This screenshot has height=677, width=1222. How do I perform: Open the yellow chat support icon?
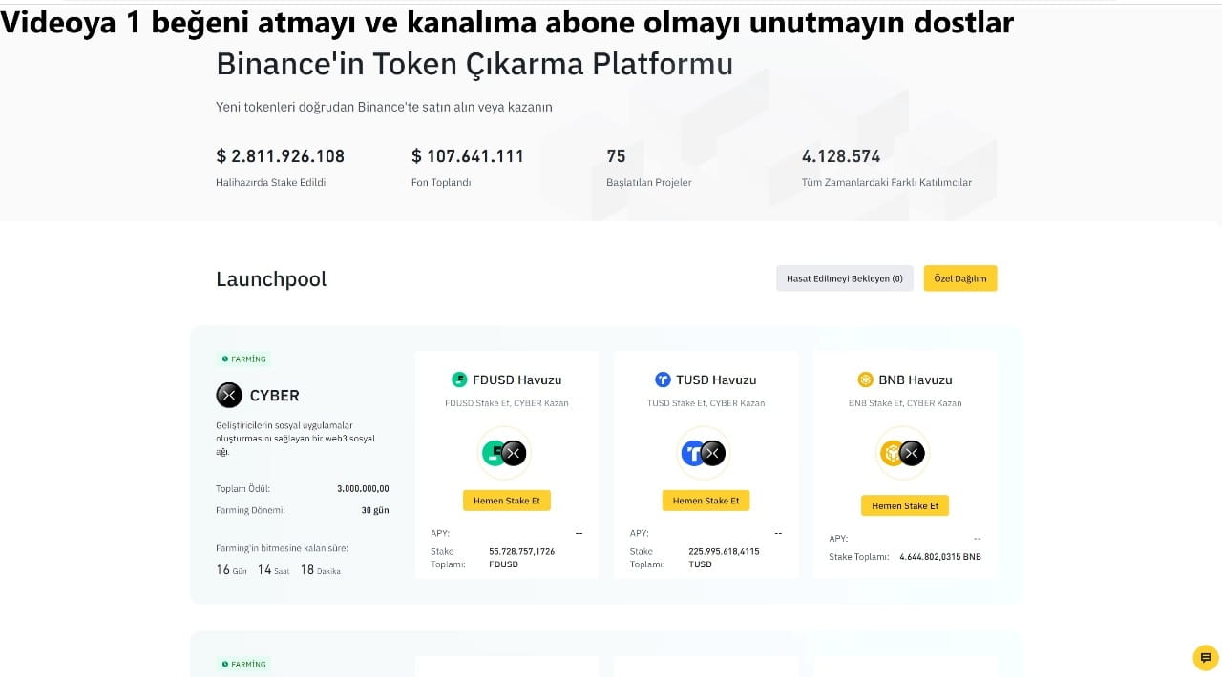coord(1206,658)
